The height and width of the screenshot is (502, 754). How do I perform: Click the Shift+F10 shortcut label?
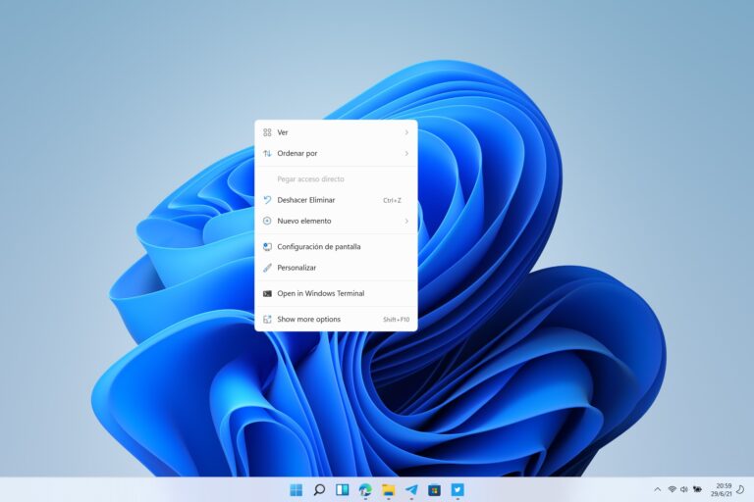point(397,320)
